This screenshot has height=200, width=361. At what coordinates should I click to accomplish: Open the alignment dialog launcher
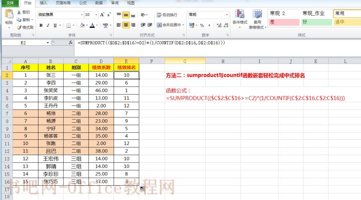coord(184,35)
